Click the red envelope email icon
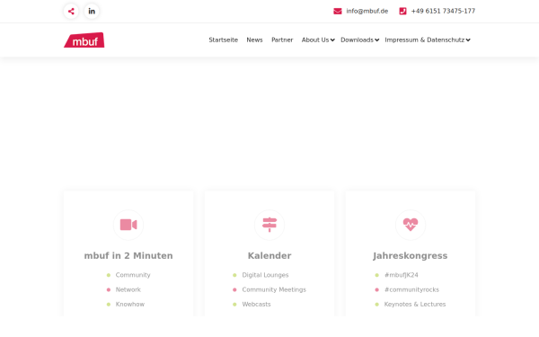 click(x=338, y=12)
